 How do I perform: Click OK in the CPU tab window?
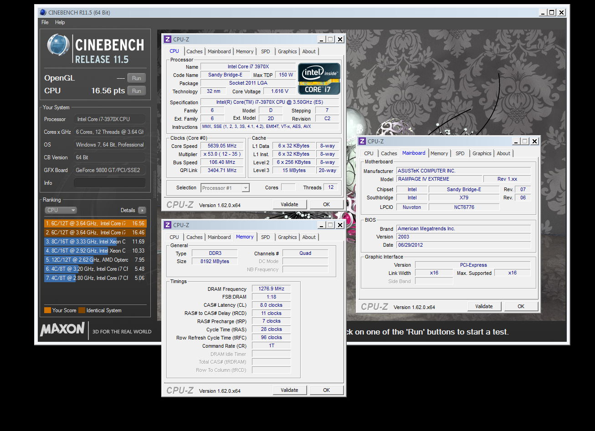pos(326,204)
